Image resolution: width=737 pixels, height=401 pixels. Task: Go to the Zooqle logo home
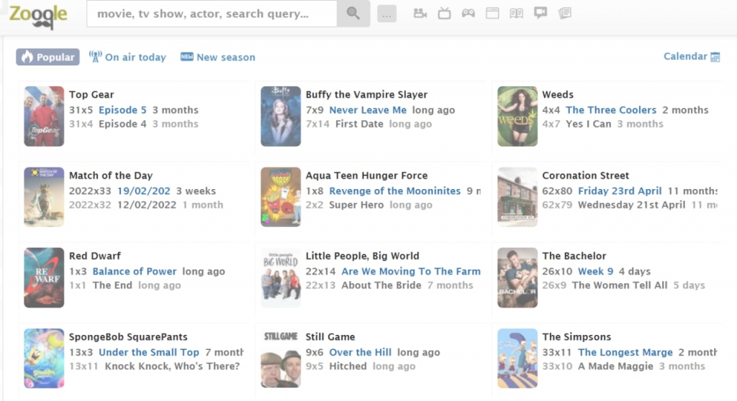pos(38,16)
